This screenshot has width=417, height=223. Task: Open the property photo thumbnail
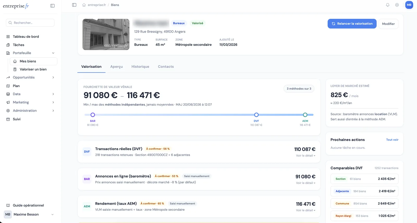[x=106, y=34]
